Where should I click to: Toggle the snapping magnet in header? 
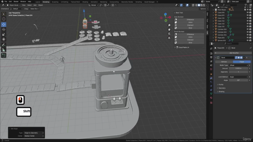[x=105, y=5]
